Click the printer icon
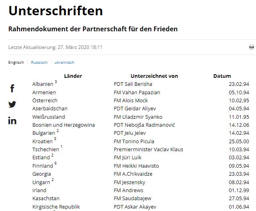 (x=252, y=47)
